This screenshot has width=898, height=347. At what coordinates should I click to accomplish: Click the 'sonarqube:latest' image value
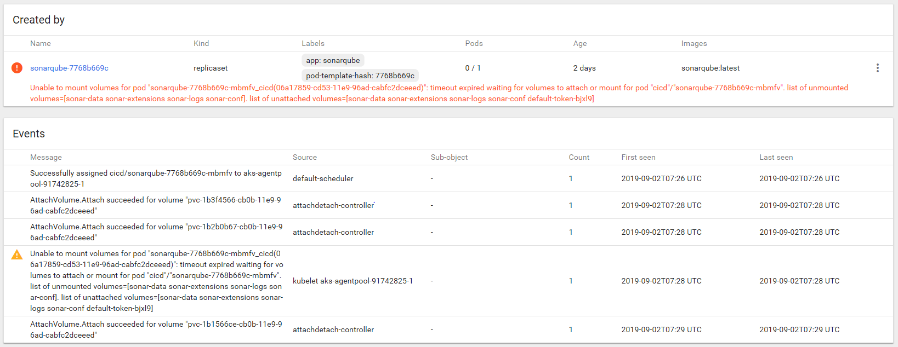[x=711, y=68]
